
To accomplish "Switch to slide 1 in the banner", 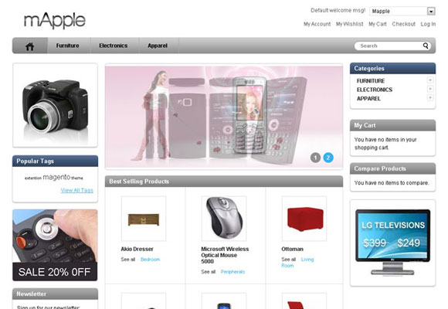I will pyautogui.click(x=315, y=158).
